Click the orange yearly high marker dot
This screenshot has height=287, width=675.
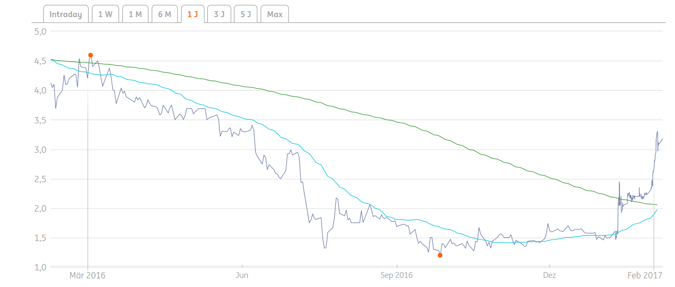[91, 55]
